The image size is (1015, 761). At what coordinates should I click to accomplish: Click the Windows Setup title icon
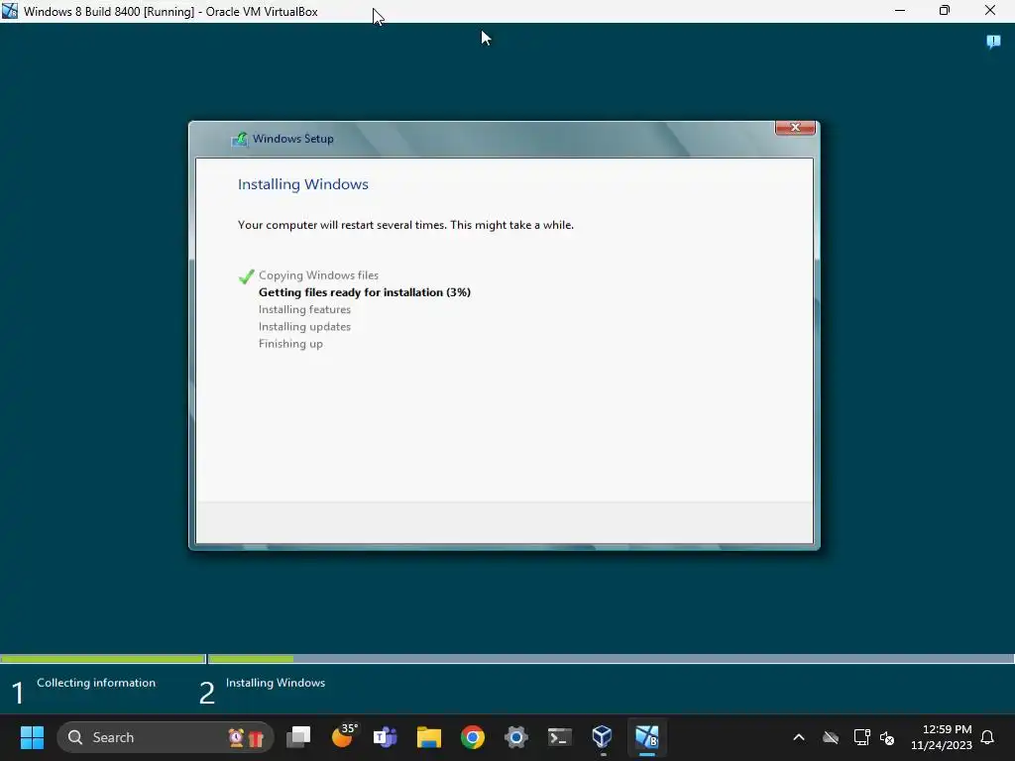pos(240,139)
